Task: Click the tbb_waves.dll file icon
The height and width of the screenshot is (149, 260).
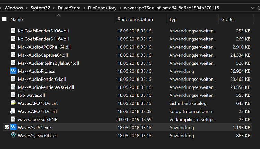Action: pos(13,95)
